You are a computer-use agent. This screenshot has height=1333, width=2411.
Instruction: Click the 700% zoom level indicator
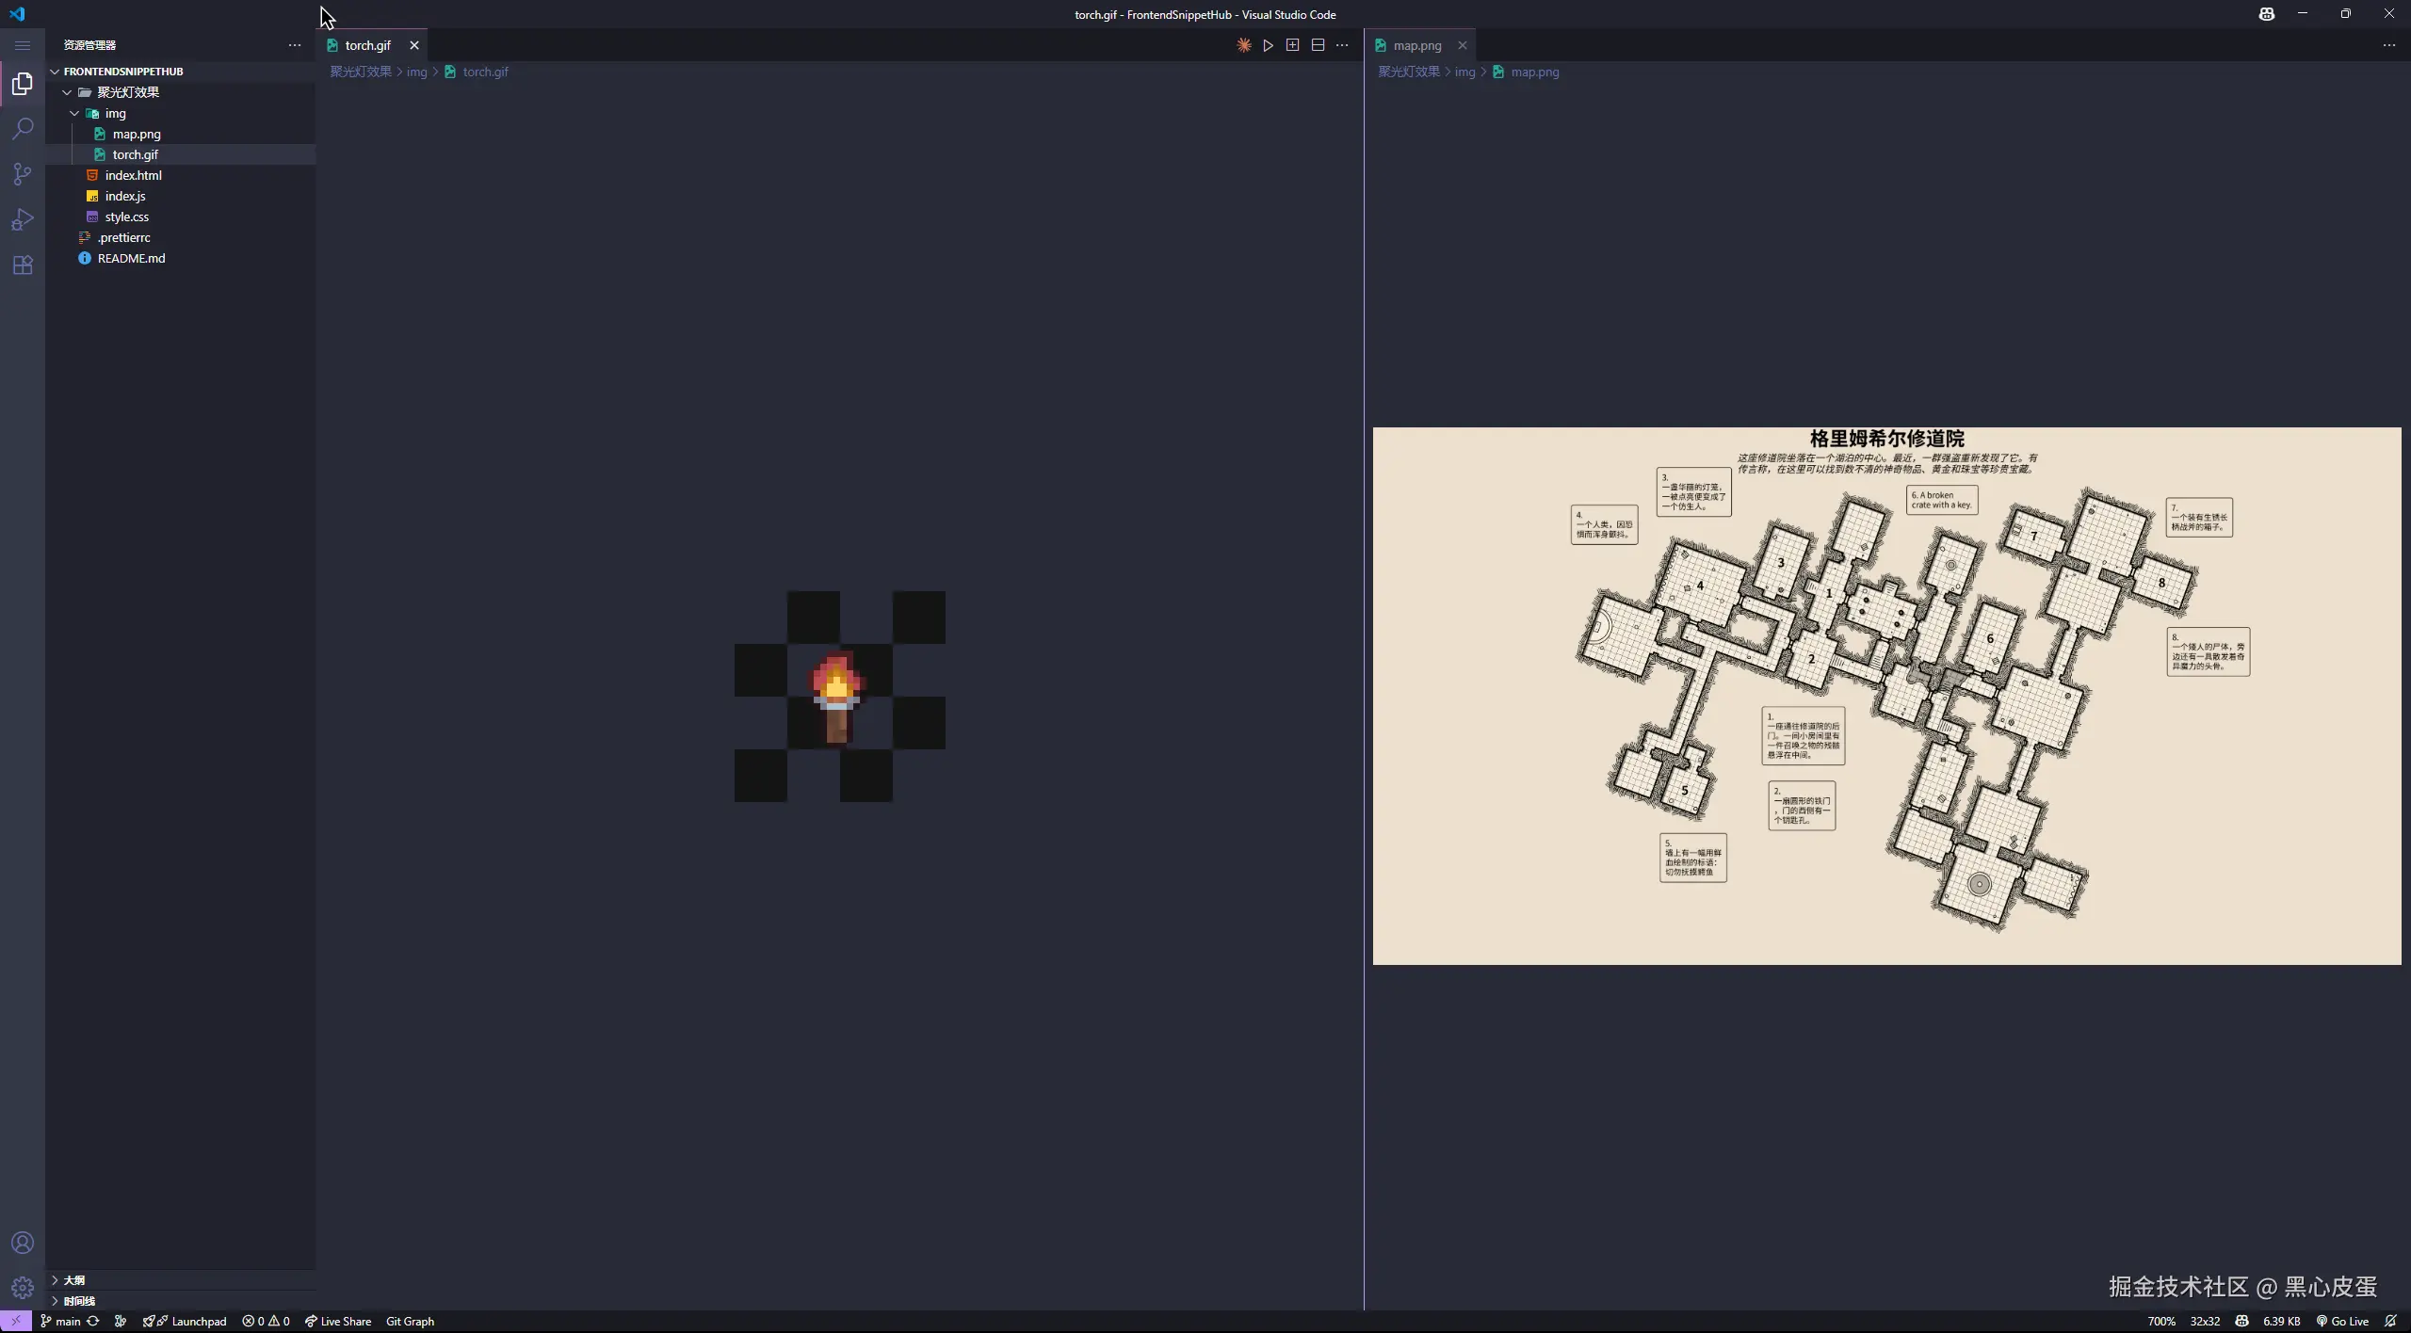(2160, 1321)
